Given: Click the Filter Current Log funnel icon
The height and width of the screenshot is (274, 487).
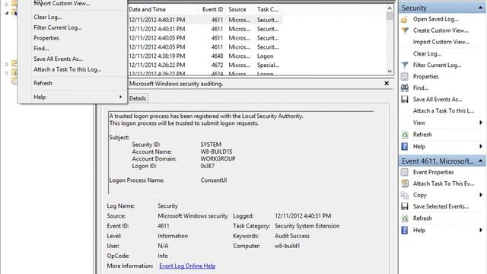Looking at the screenshot, I should (x=405, y=65).
